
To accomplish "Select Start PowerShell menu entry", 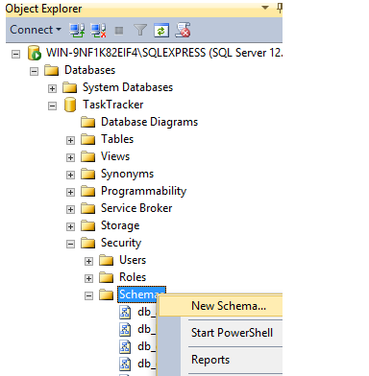I will pyautogui.click(x=232, y=333).
